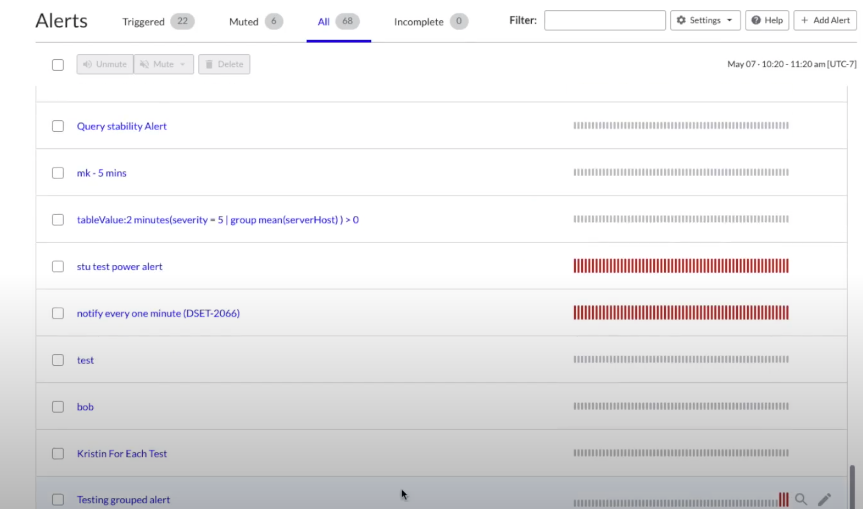Click the gray timeline for mk - 5 mins

pos(681,172)
